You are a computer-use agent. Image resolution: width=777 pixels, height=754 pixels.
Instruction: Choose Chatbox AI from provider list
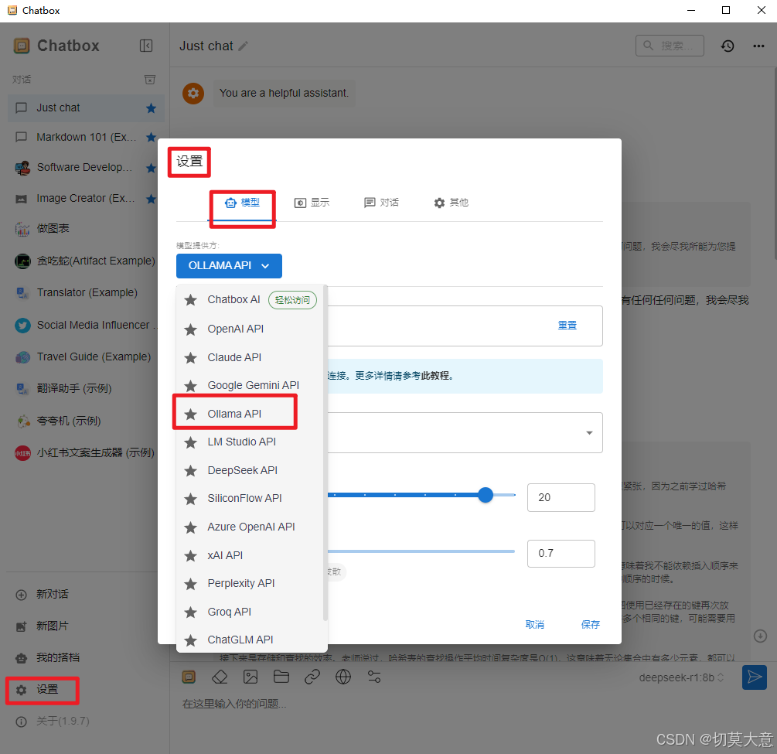pyautogui.click(x=250, y=300)
